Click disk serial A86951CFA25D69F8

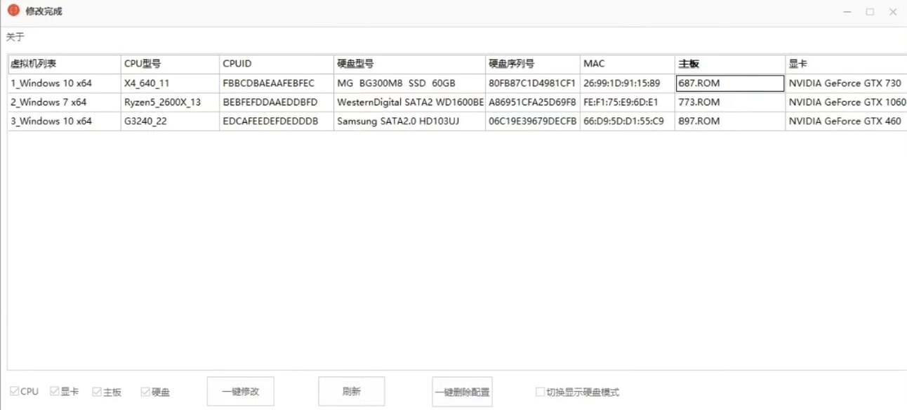(x=533, y=102)
